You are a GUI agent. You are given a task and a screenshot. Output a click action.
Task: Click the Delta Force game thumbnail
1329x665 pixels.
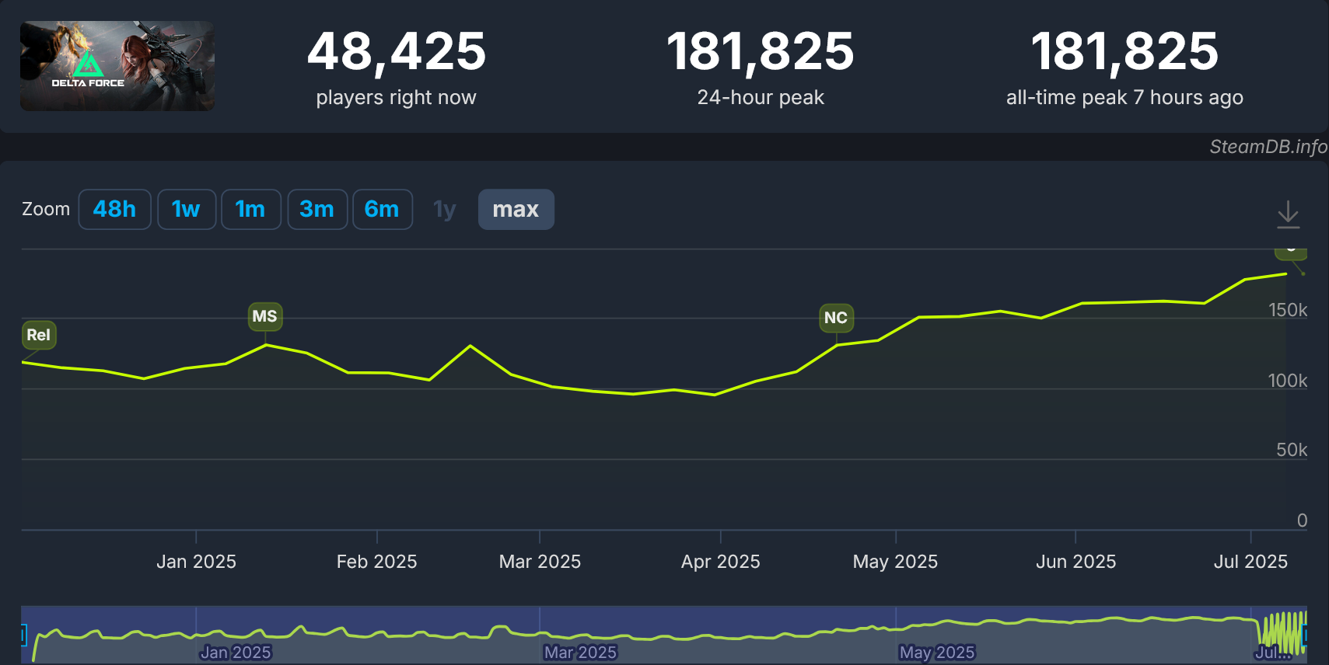coord(117,66)
